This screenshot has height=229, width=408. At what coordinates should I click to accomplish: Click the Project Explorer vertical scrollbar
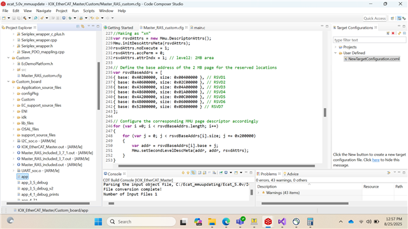pos(99,86)
